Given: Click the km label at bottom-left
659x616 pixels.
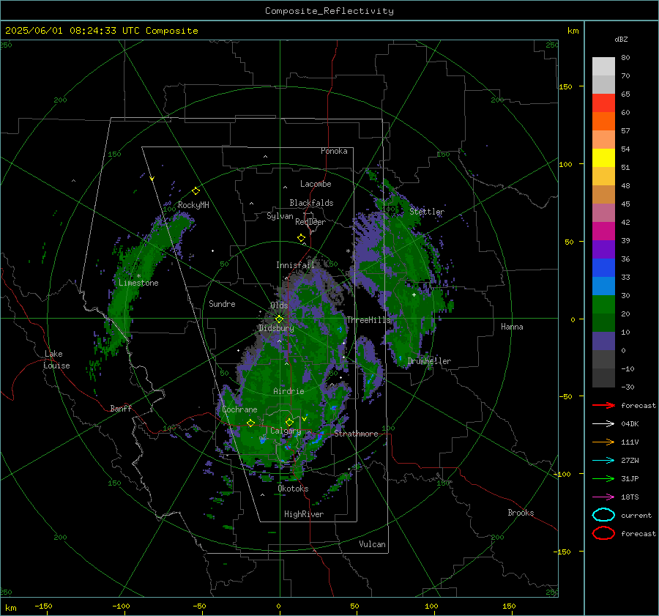Looking at the screenshot, I should [x=11, y=608].
